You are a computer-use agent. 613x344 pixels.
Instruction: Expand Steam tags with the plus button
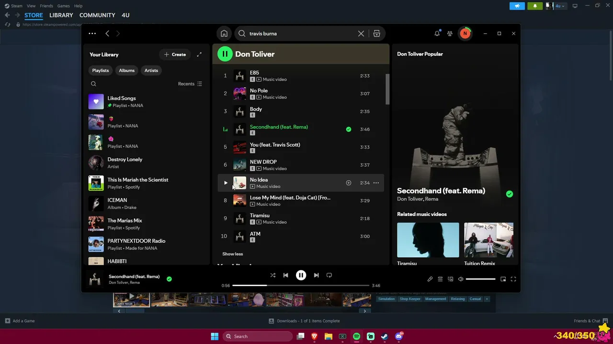487,299
